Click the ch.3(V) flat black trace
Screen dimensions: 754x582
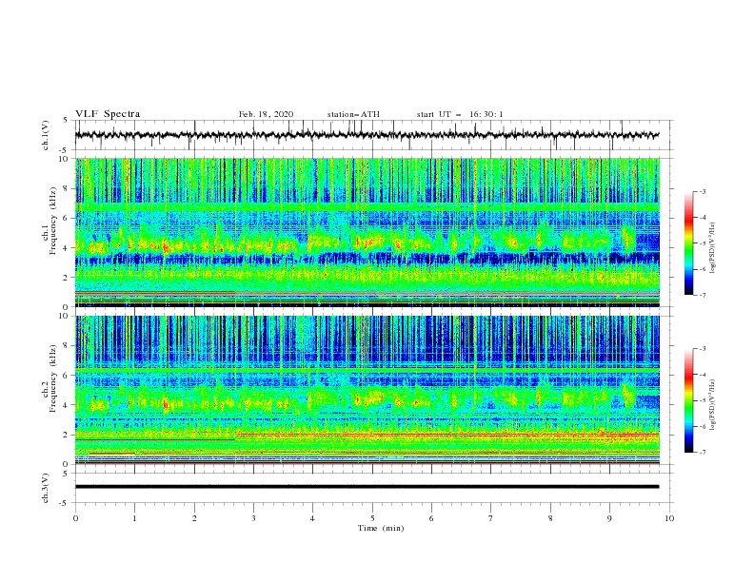pos(367,487)
